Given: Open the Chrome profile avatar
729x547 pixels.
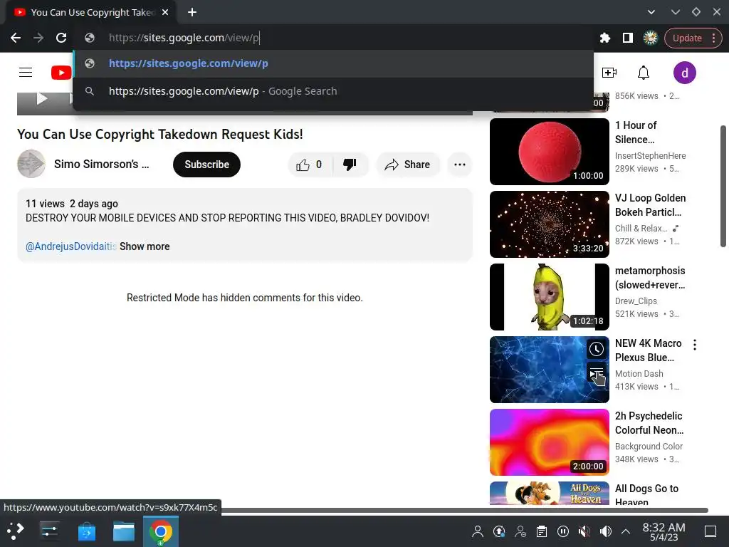Looking at the screenshot, I should point(651,38).
